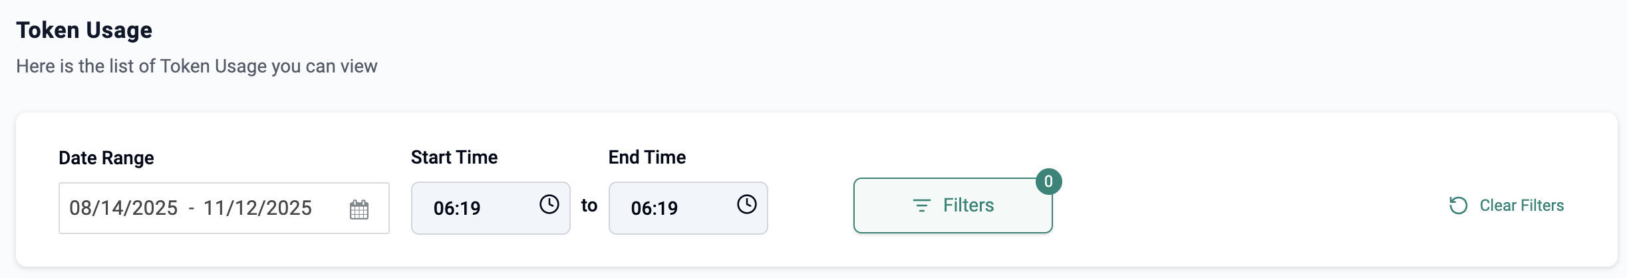The width and height of the screenshot is (1627, 278).
Task: Click the Clear Filters link
Action: 1521,206
